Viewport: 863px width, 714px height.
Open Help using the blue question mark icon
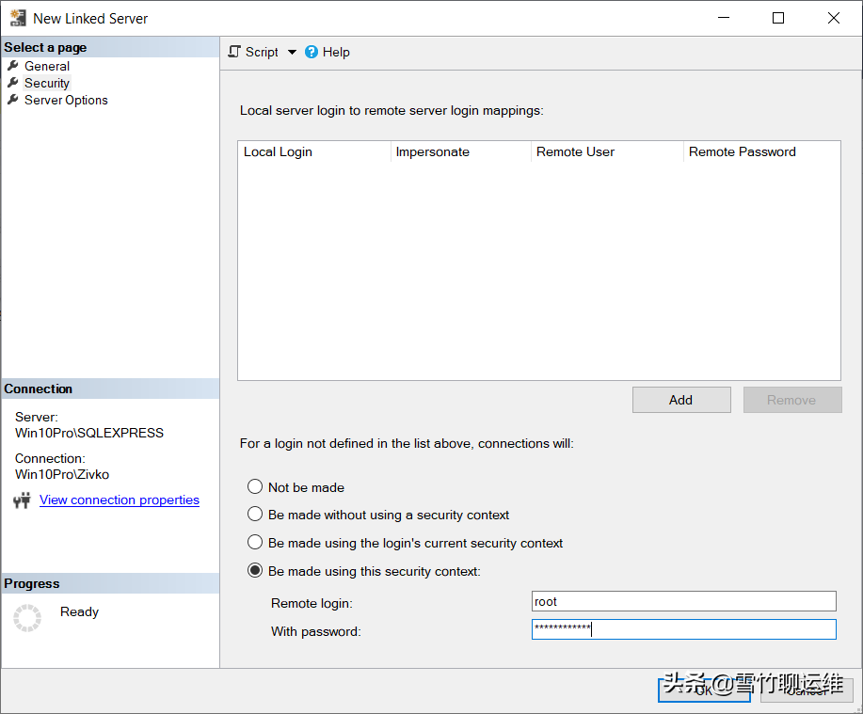pos(311,52)
